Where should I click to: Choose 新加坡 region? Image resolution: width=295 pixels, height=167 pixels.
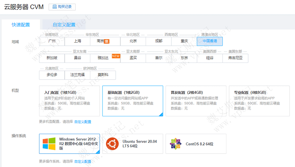(52, 58)
